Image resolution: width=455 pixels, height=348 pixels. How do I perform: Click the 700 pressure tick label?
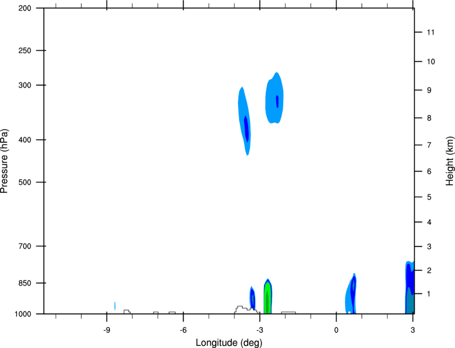(25, 246)
